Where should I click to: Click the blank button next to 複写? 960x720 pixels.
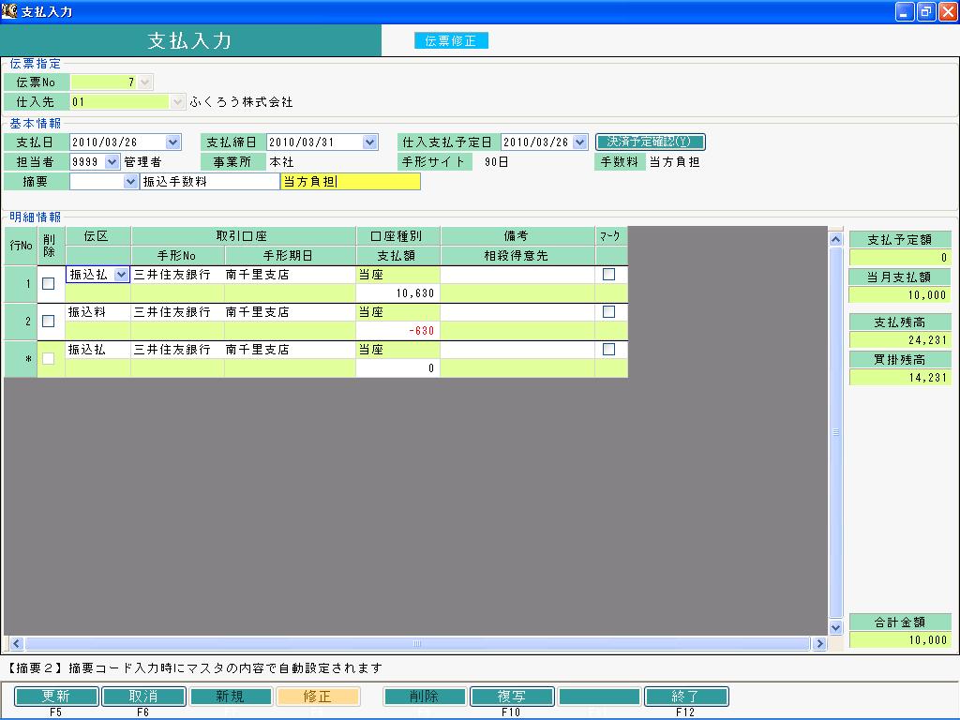(599, 697)
